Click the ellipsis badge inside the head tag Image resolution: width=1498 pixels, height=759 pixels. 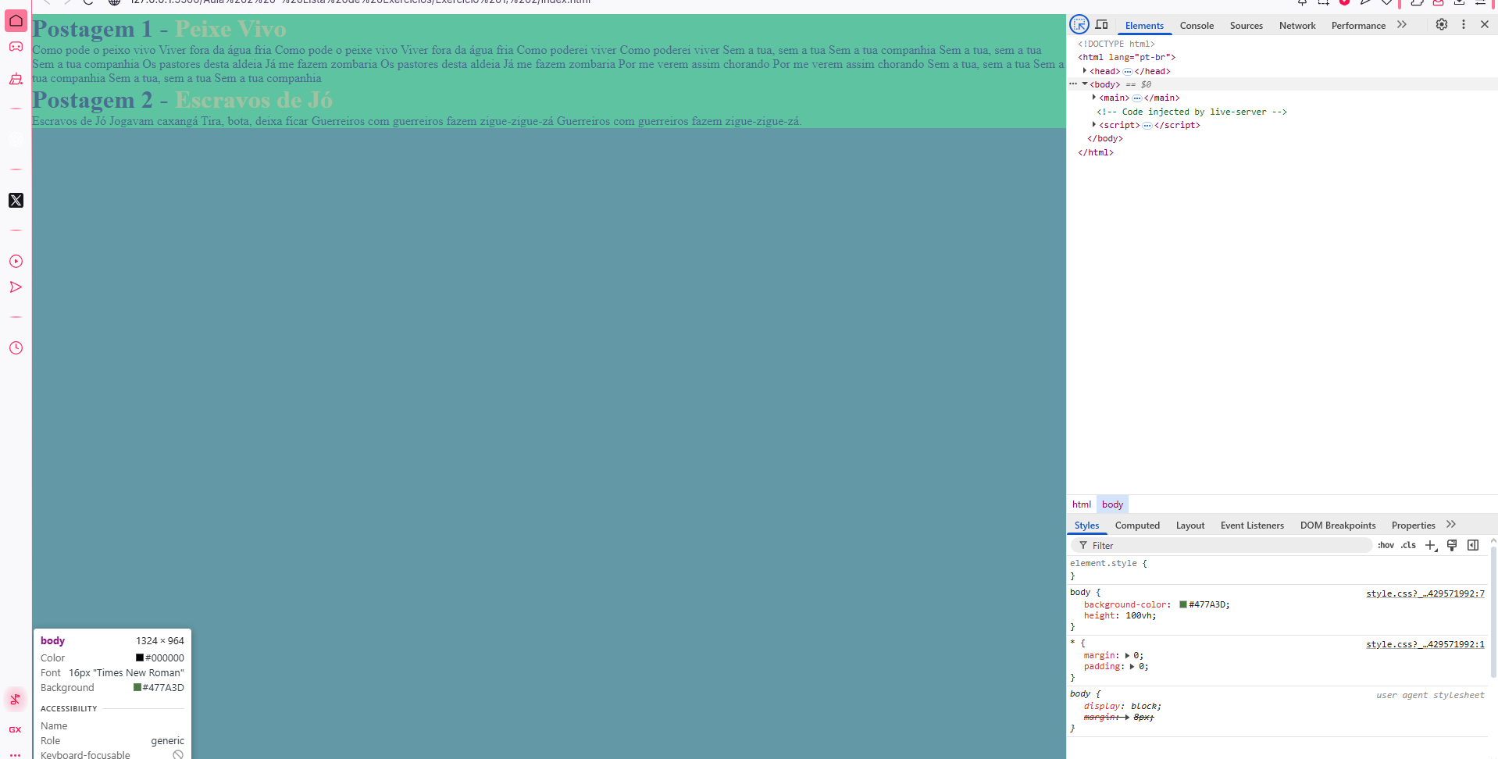(1127, 71)
